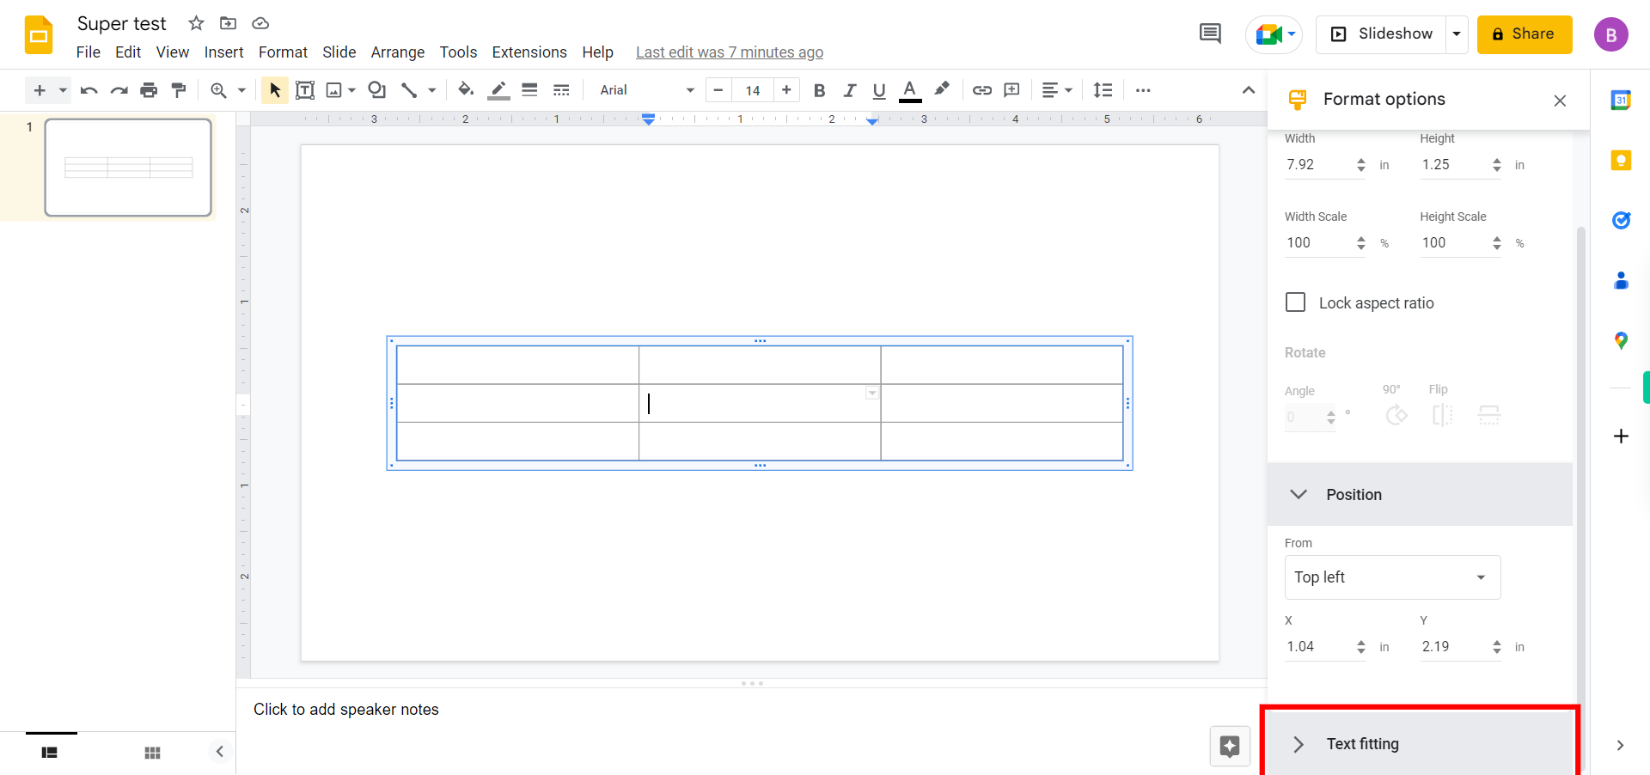The width and height of the screenshot is (1650, 775).
Task: Open Slideshow dropdown arrow
Action: (1457, 34)
